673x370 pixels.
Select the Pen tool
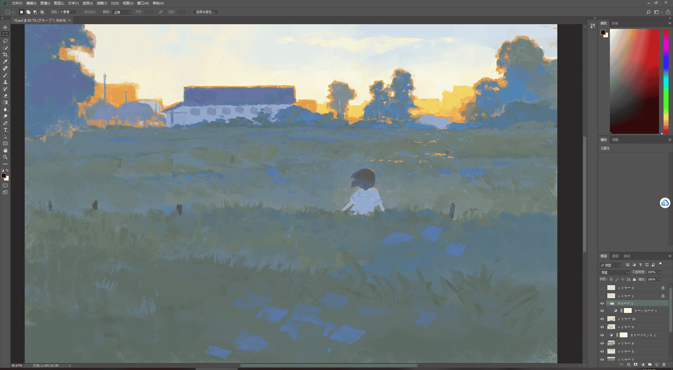coord(5,123)
